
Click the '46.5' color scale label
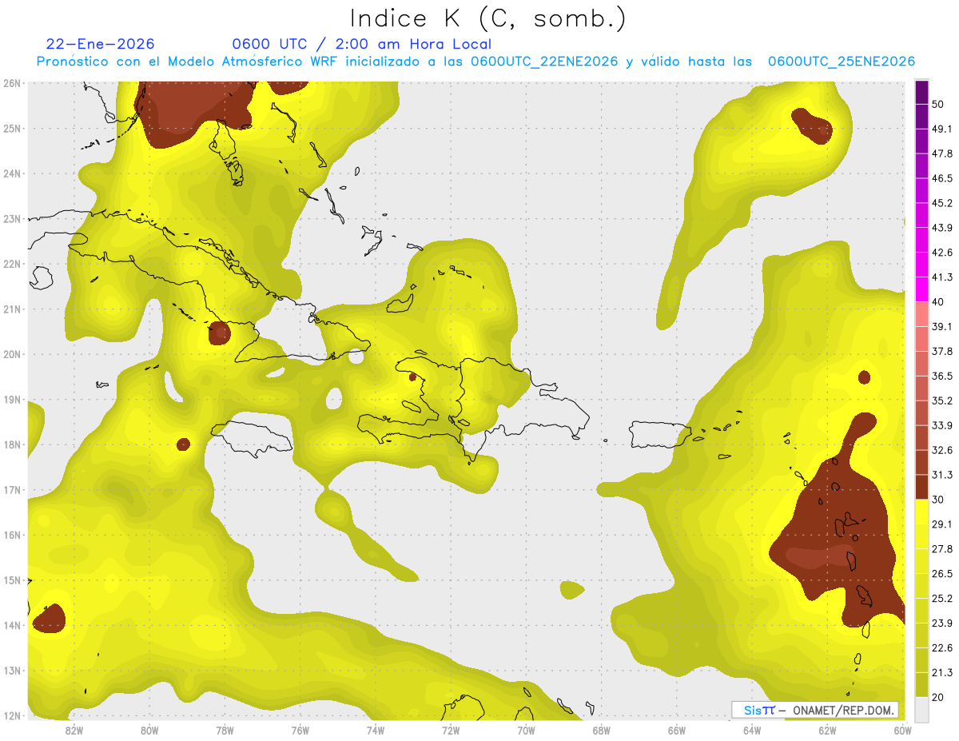pos(941,178)
